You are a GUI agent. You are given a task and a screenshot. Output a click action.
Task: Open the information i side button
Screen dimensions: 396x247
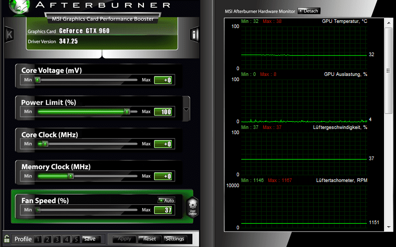click(194, 34)
